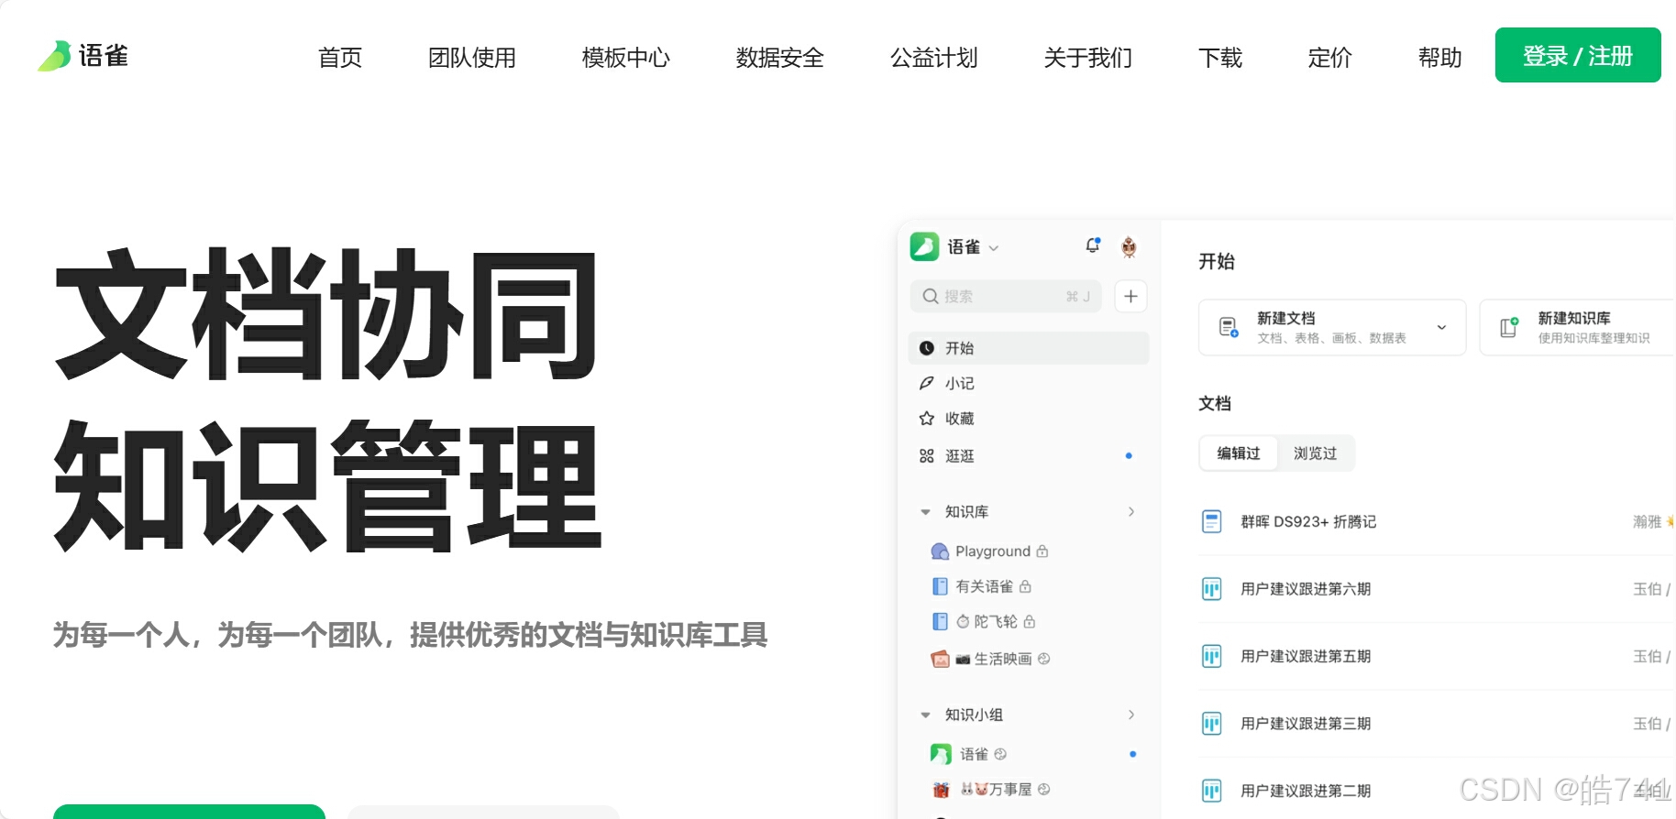
Task: Go to 下载 page
Action: click(1220, 58)
